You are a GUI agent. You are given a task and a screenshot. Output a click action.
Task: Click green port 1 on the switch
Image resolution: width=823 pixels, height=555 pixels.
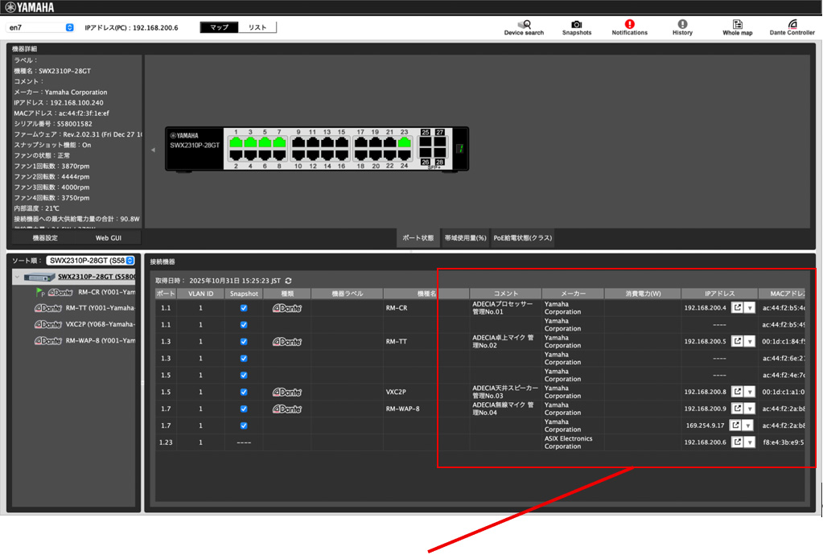click(x=236, y=143)
